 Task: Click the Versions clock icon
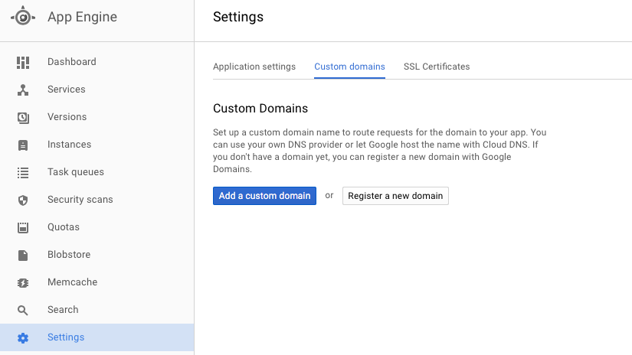(23, 118)
